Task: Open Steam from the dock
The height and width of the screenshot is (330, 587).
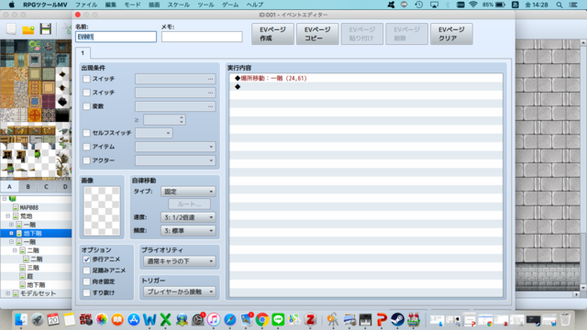Action: (397, 320)
